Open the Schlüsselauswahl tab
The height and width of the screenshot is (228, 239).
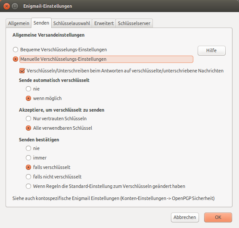coord(71,23)
